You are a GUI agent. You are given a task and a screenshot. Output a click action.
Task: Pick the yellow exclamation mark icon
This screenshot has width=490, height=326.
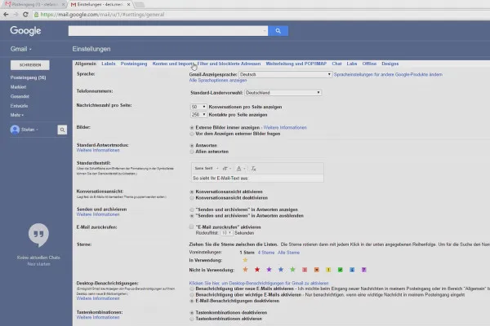click(328, 270)
